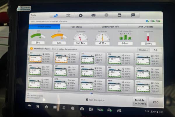Save the data using the save icon
Viewport: 175px width, 117px height.
coord(119,16)
